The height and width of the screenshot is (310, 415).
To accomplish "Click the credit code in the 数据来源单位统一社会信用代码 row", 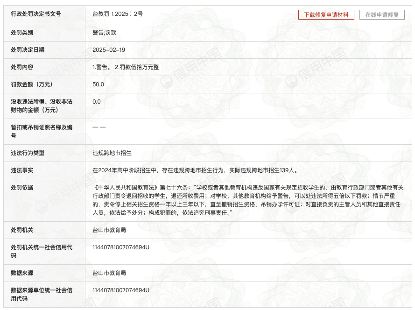I will tap(121, 290).
